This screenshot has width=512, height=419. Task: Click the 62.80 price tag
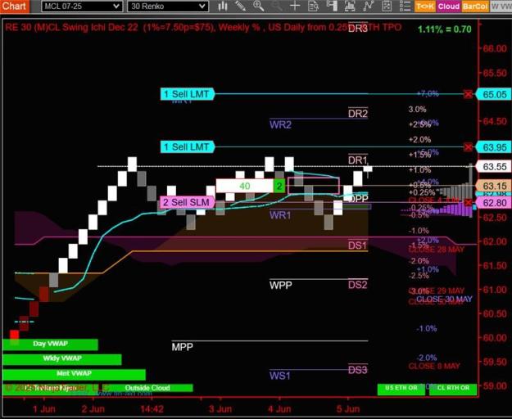coord(494,203)
